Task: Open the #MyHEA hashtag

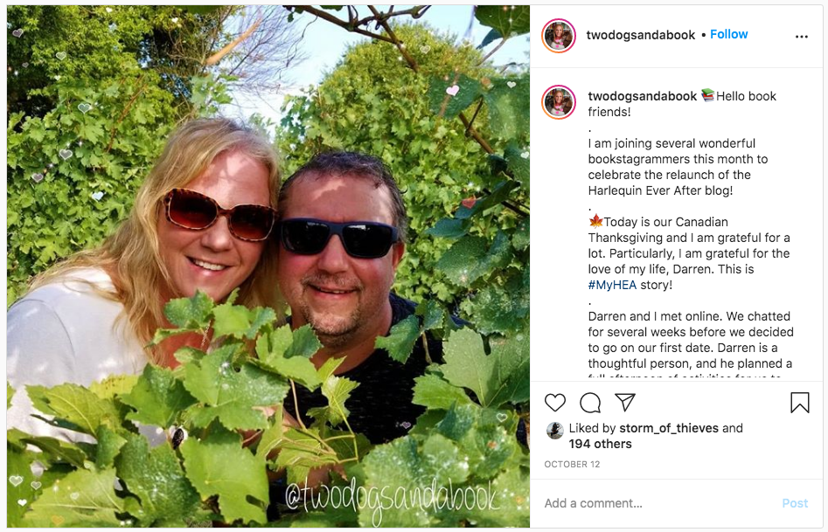Action: [x=612, y=285]
